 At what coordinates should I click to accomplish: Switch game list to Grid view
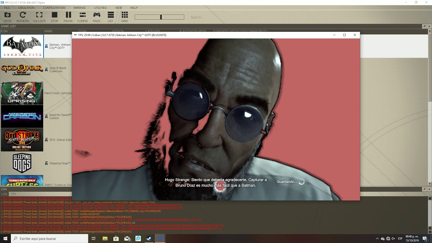125,17
